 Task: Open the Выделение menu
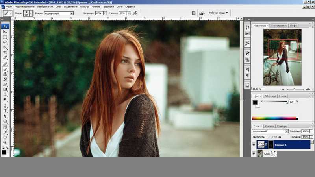(x=70, y=7)
